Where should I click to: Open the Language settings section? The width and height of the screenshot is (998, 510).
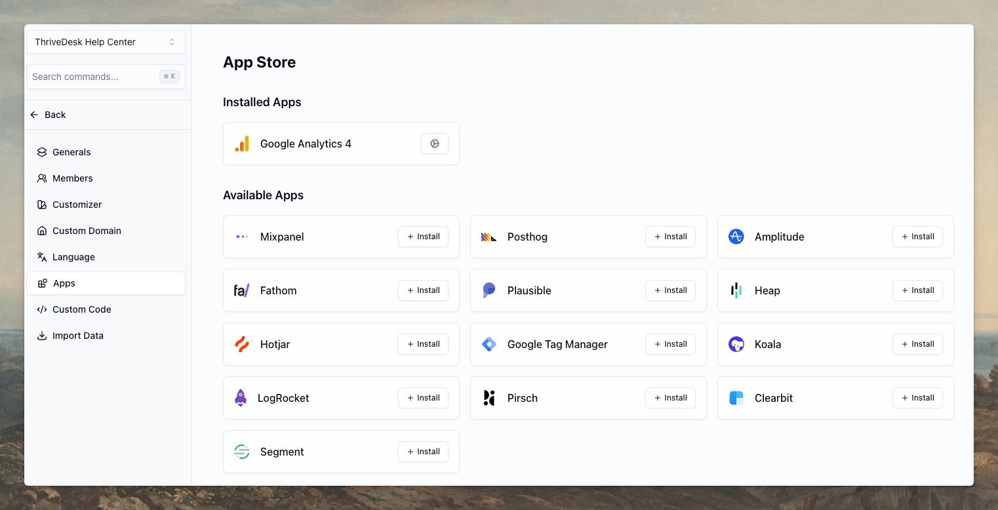[x=106, y=257]
